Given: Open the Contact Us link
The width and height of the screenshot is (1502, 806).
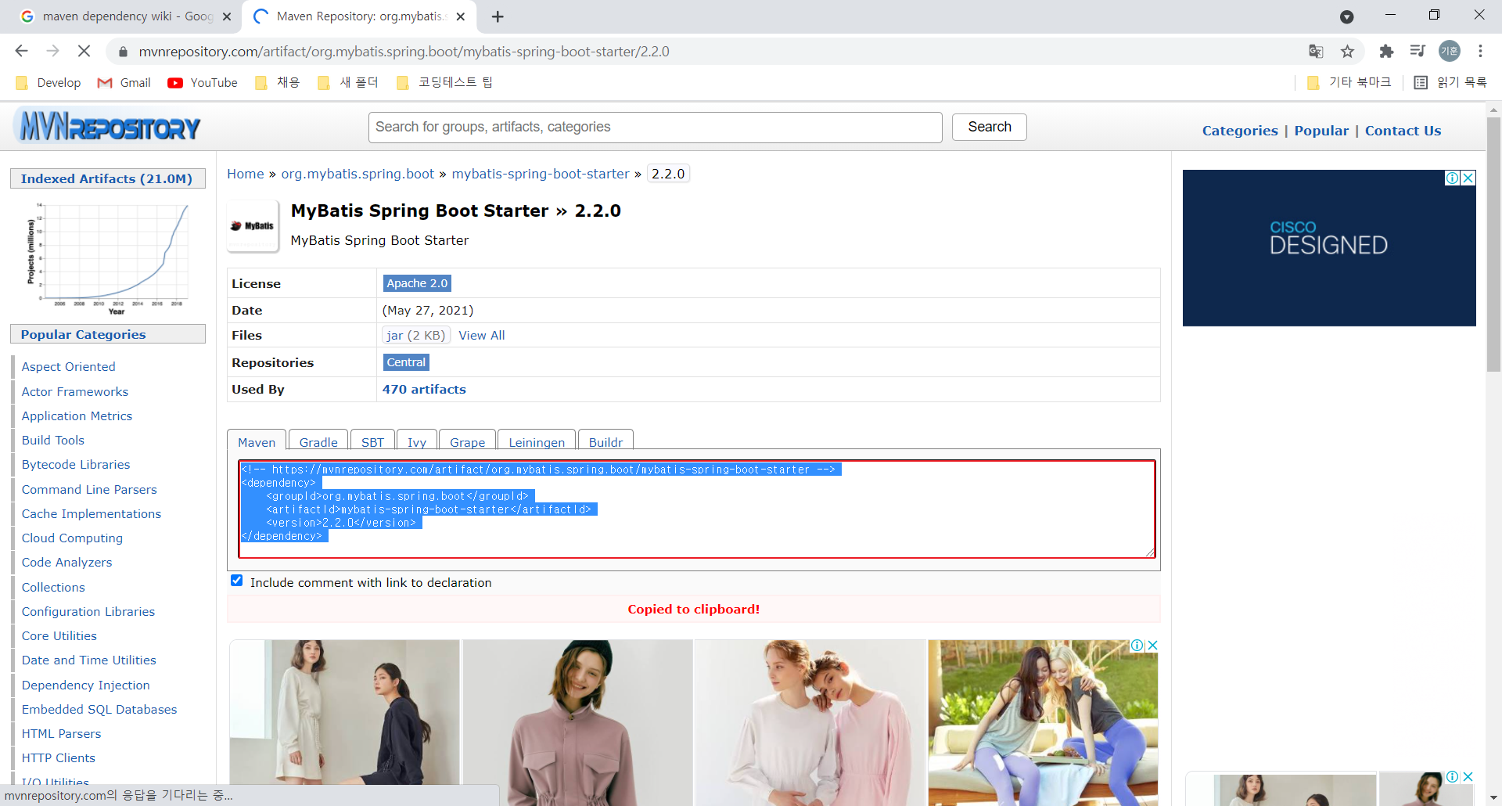Looking at the screenshot, I should 1403,131.
